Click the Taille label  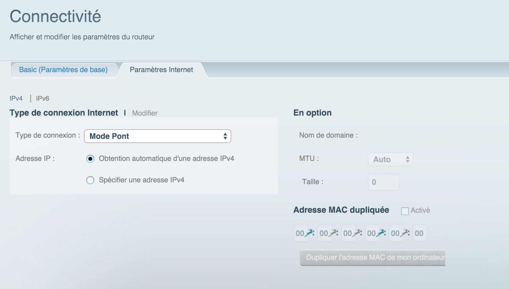(x=313, y=182)
